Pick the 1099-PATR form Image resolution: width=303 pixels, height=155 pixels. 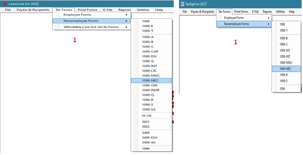pyautogui.click(x=151, y=90)
